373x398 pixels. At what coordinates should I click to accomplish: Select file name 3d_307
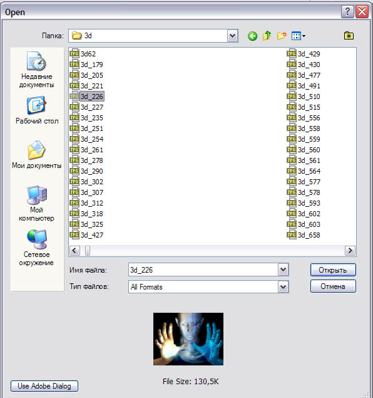tap(92, 192)
